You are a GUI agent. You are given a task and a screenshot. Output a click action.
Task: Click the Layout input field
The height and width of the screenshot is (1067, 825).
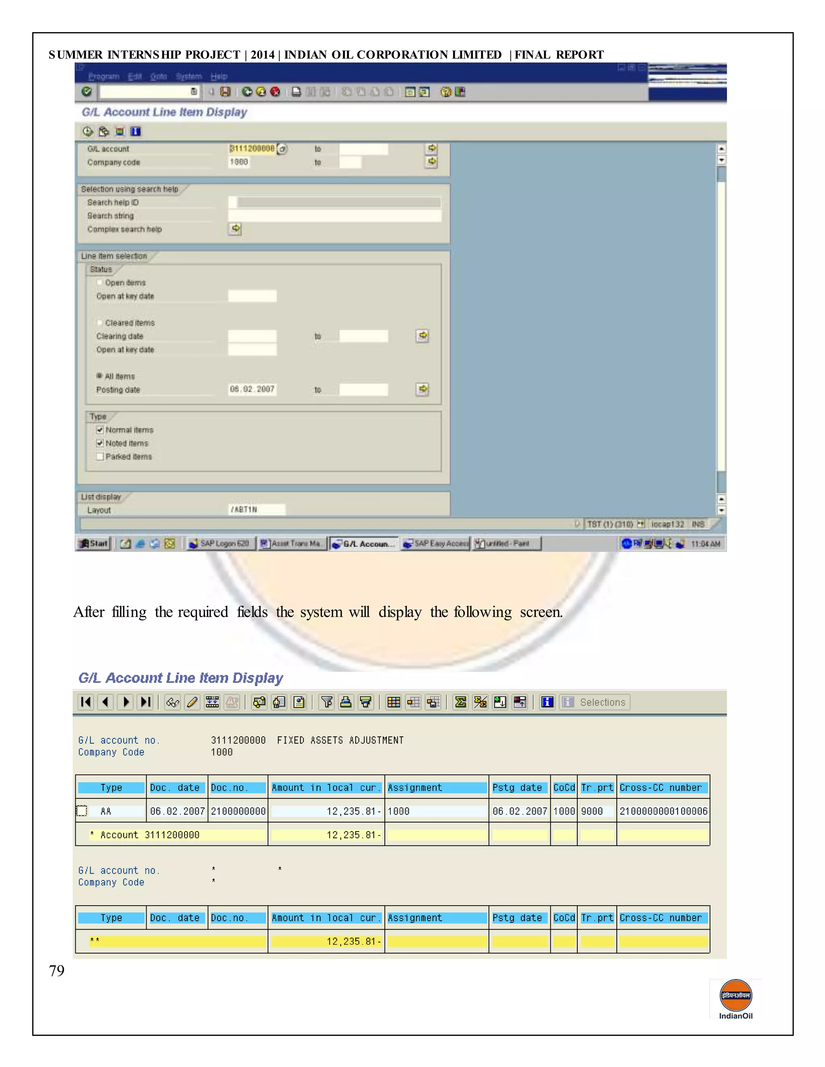pyautogui.click(x=257, y=510)
